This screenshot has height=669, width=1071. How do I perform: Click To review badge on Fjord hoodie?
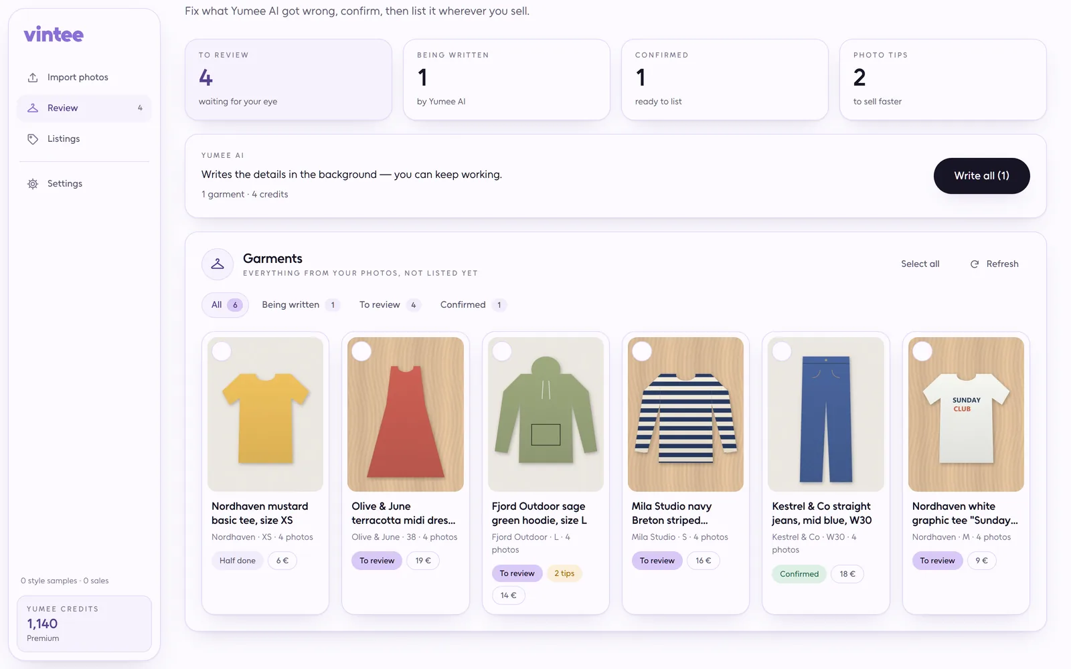[517, 573]
